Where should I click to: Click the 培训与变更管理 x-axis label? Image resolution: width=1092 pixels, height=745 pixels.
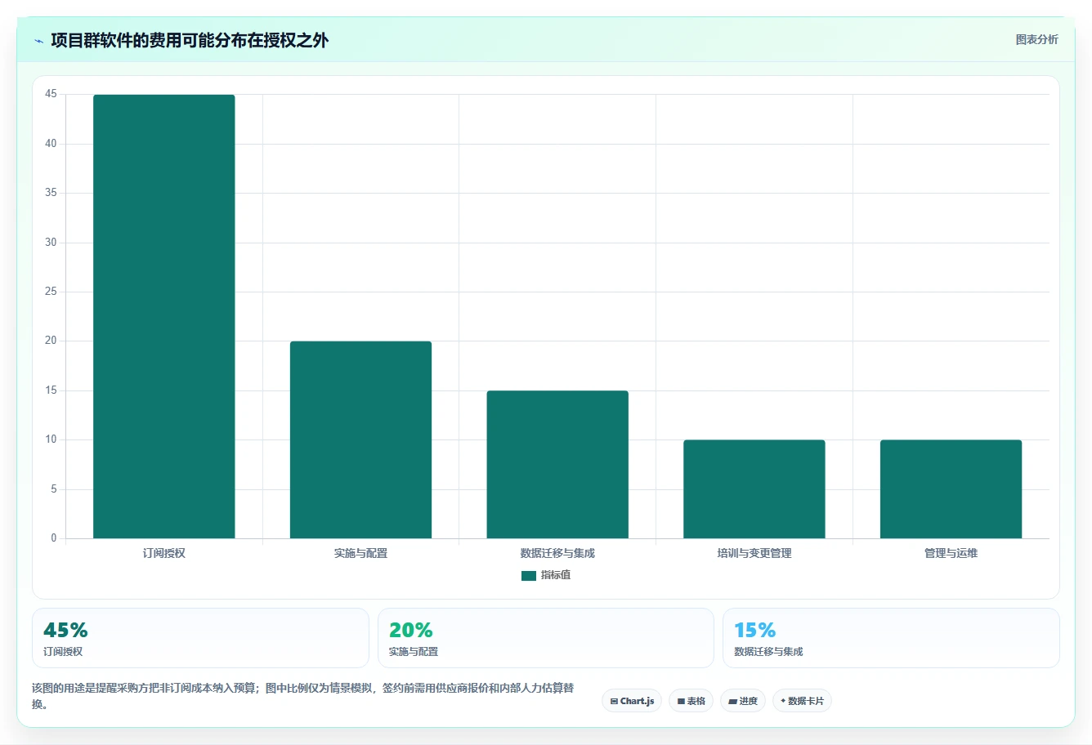click(x=754, y=553)
